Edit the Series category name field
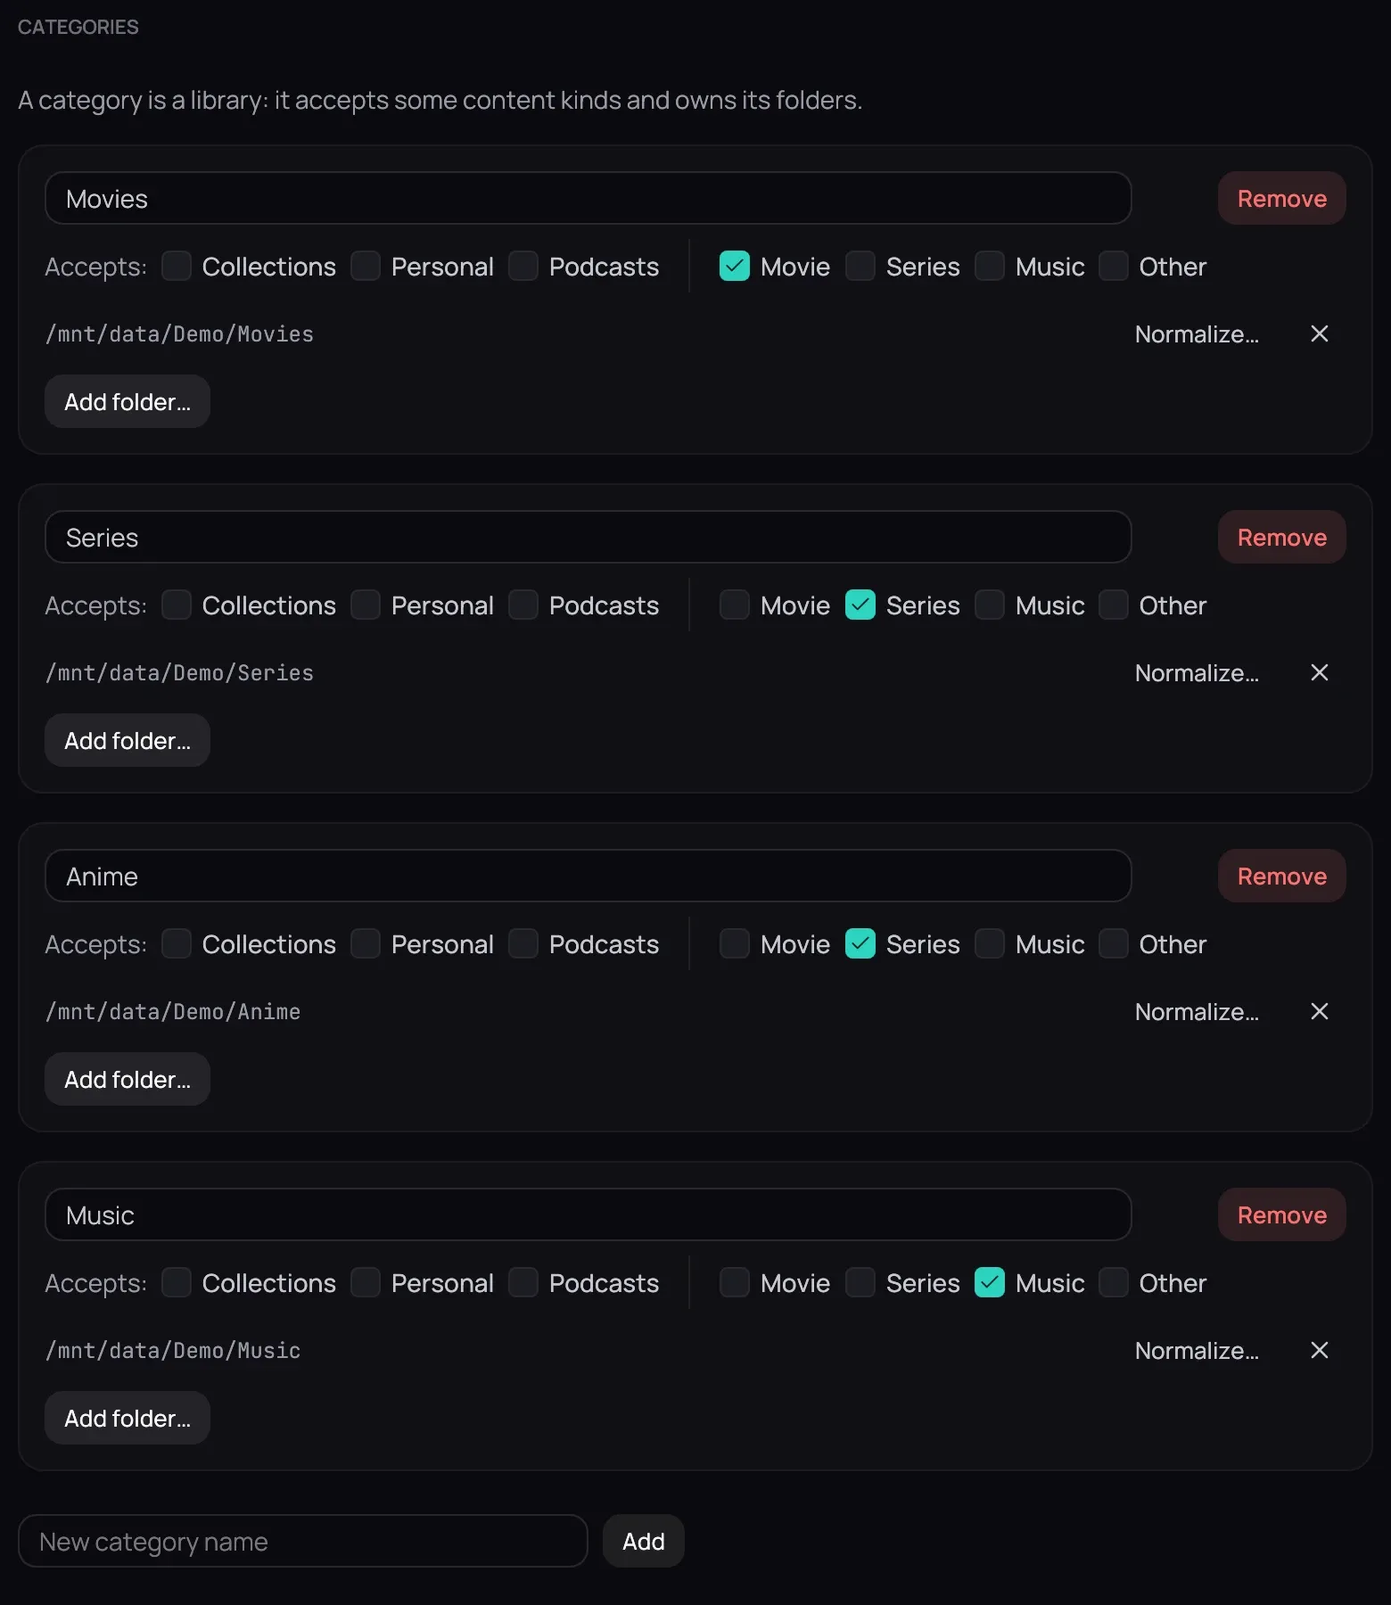 click(588, 537)
